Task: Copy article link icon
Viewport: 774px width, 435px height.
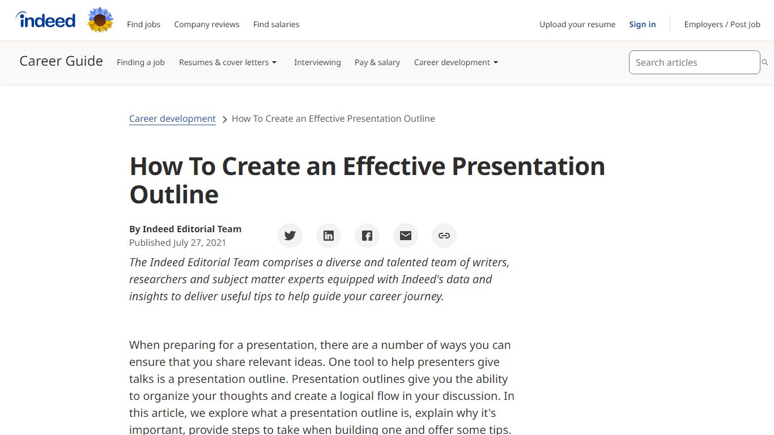Action: pyautogui.click(x=444, y=236)
